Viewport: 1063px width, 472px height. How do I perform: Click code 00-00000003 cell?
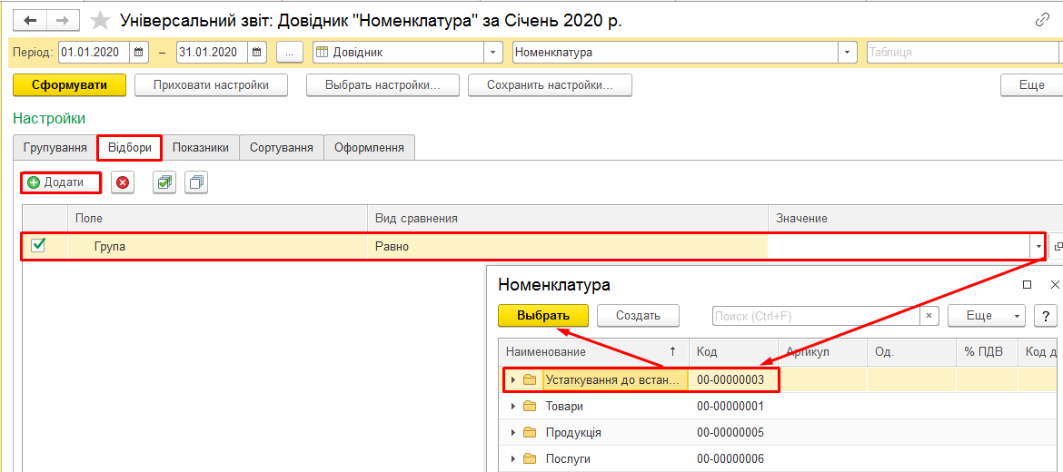click(x=733, y=380)
